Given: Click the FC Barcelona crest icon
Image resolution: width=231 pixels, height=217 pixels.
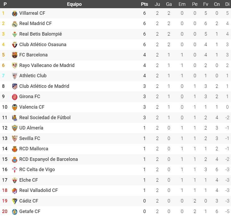Looking at the screenshot, I should [15, 55].
